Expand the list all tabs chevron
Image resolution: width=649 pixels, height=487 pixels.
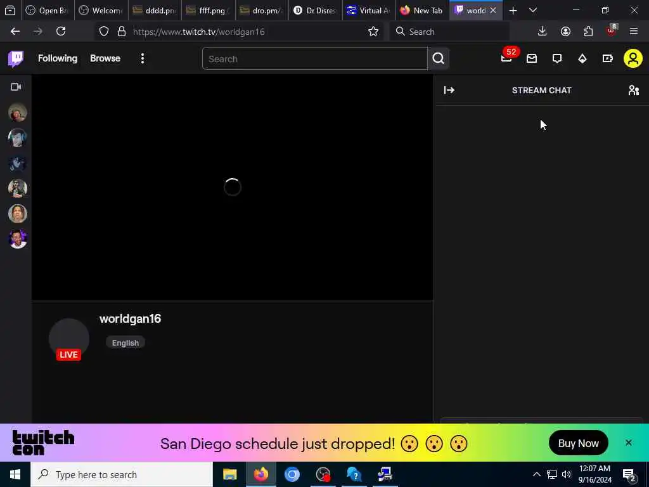click(533, 11)
